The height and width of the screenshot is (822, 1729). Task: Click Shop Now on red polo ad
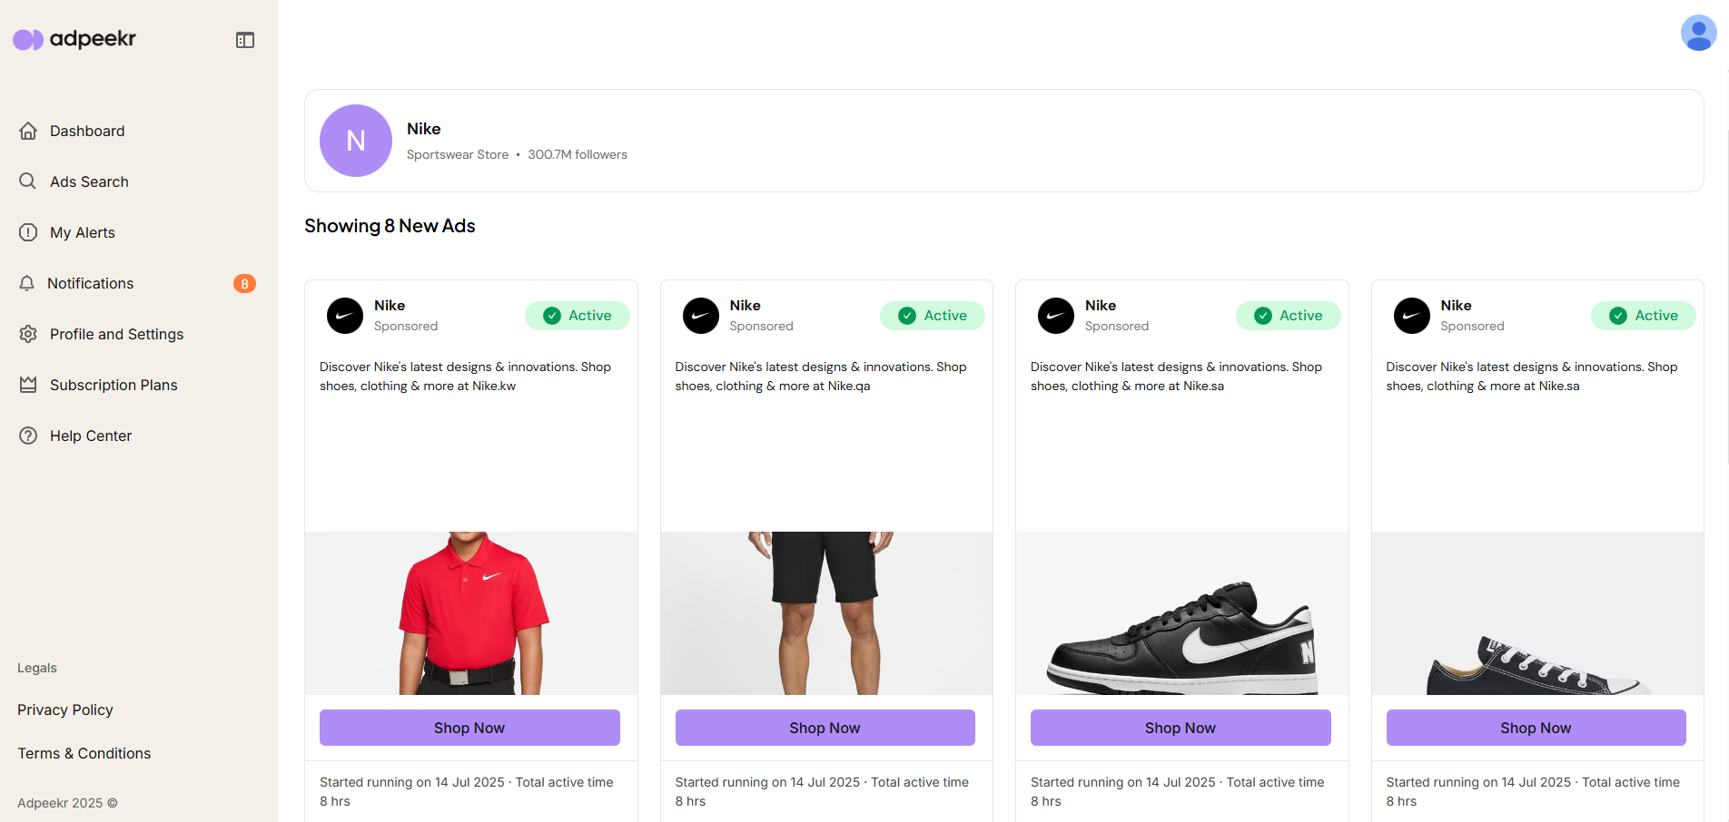469,728
